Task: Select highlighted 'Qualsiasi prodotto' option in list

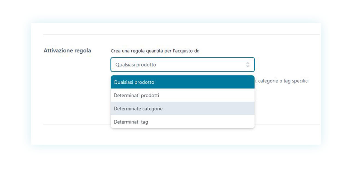Action: (x=182, y=82)
